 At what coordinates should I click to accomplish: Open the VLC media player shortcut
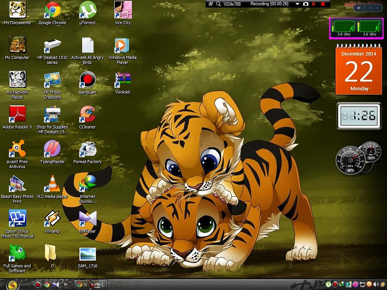pyautogui.click(x=52, y=187)
